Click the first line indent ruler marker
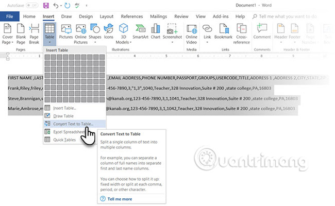 click(8, 54)
